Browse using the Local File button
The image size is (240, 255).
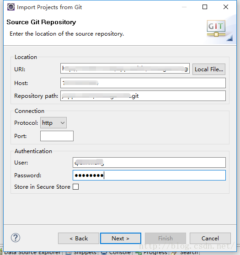pos(209,69)
